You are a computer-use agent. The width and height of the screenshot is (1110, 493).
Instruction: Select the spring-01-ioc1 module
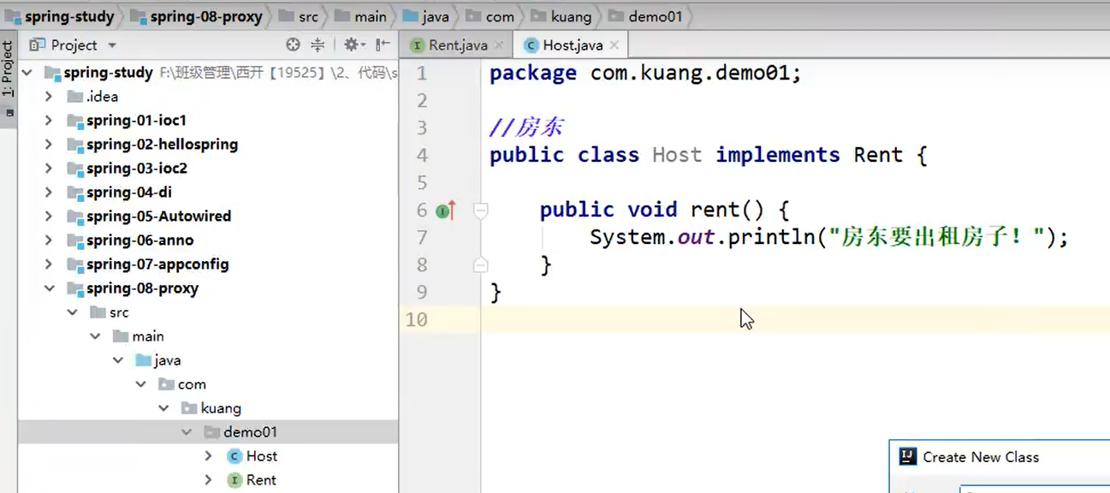[x=136, y=121]
